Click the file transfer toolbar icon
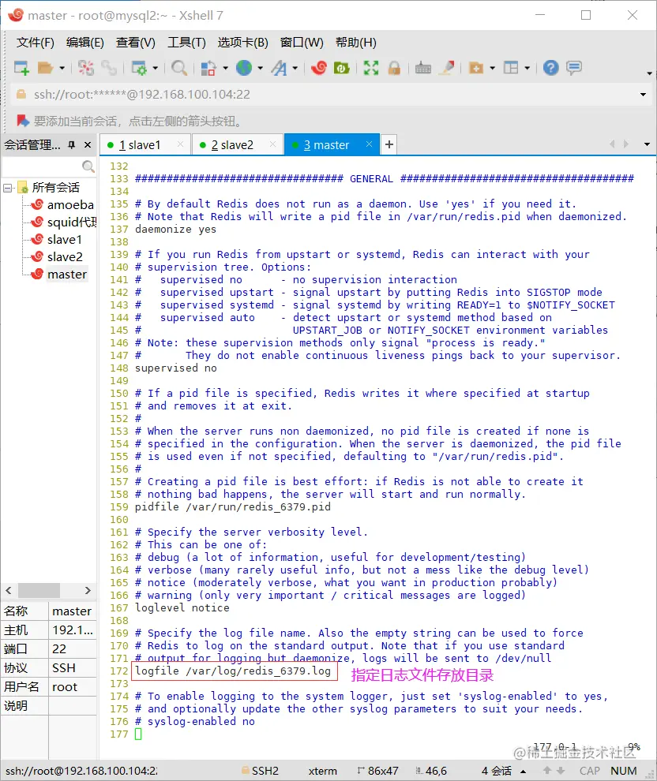 [x=208, y=67]
